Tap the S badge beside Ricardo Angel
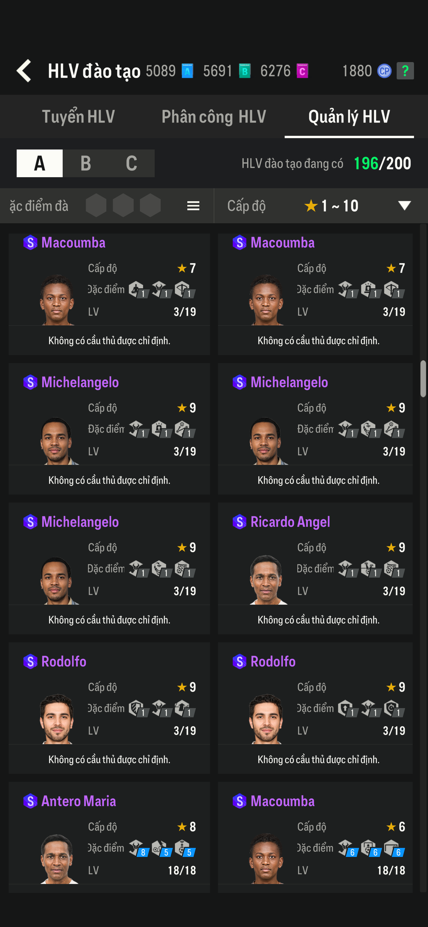The height and width of the screenshot is (927, 428). [x=239, y=522]
